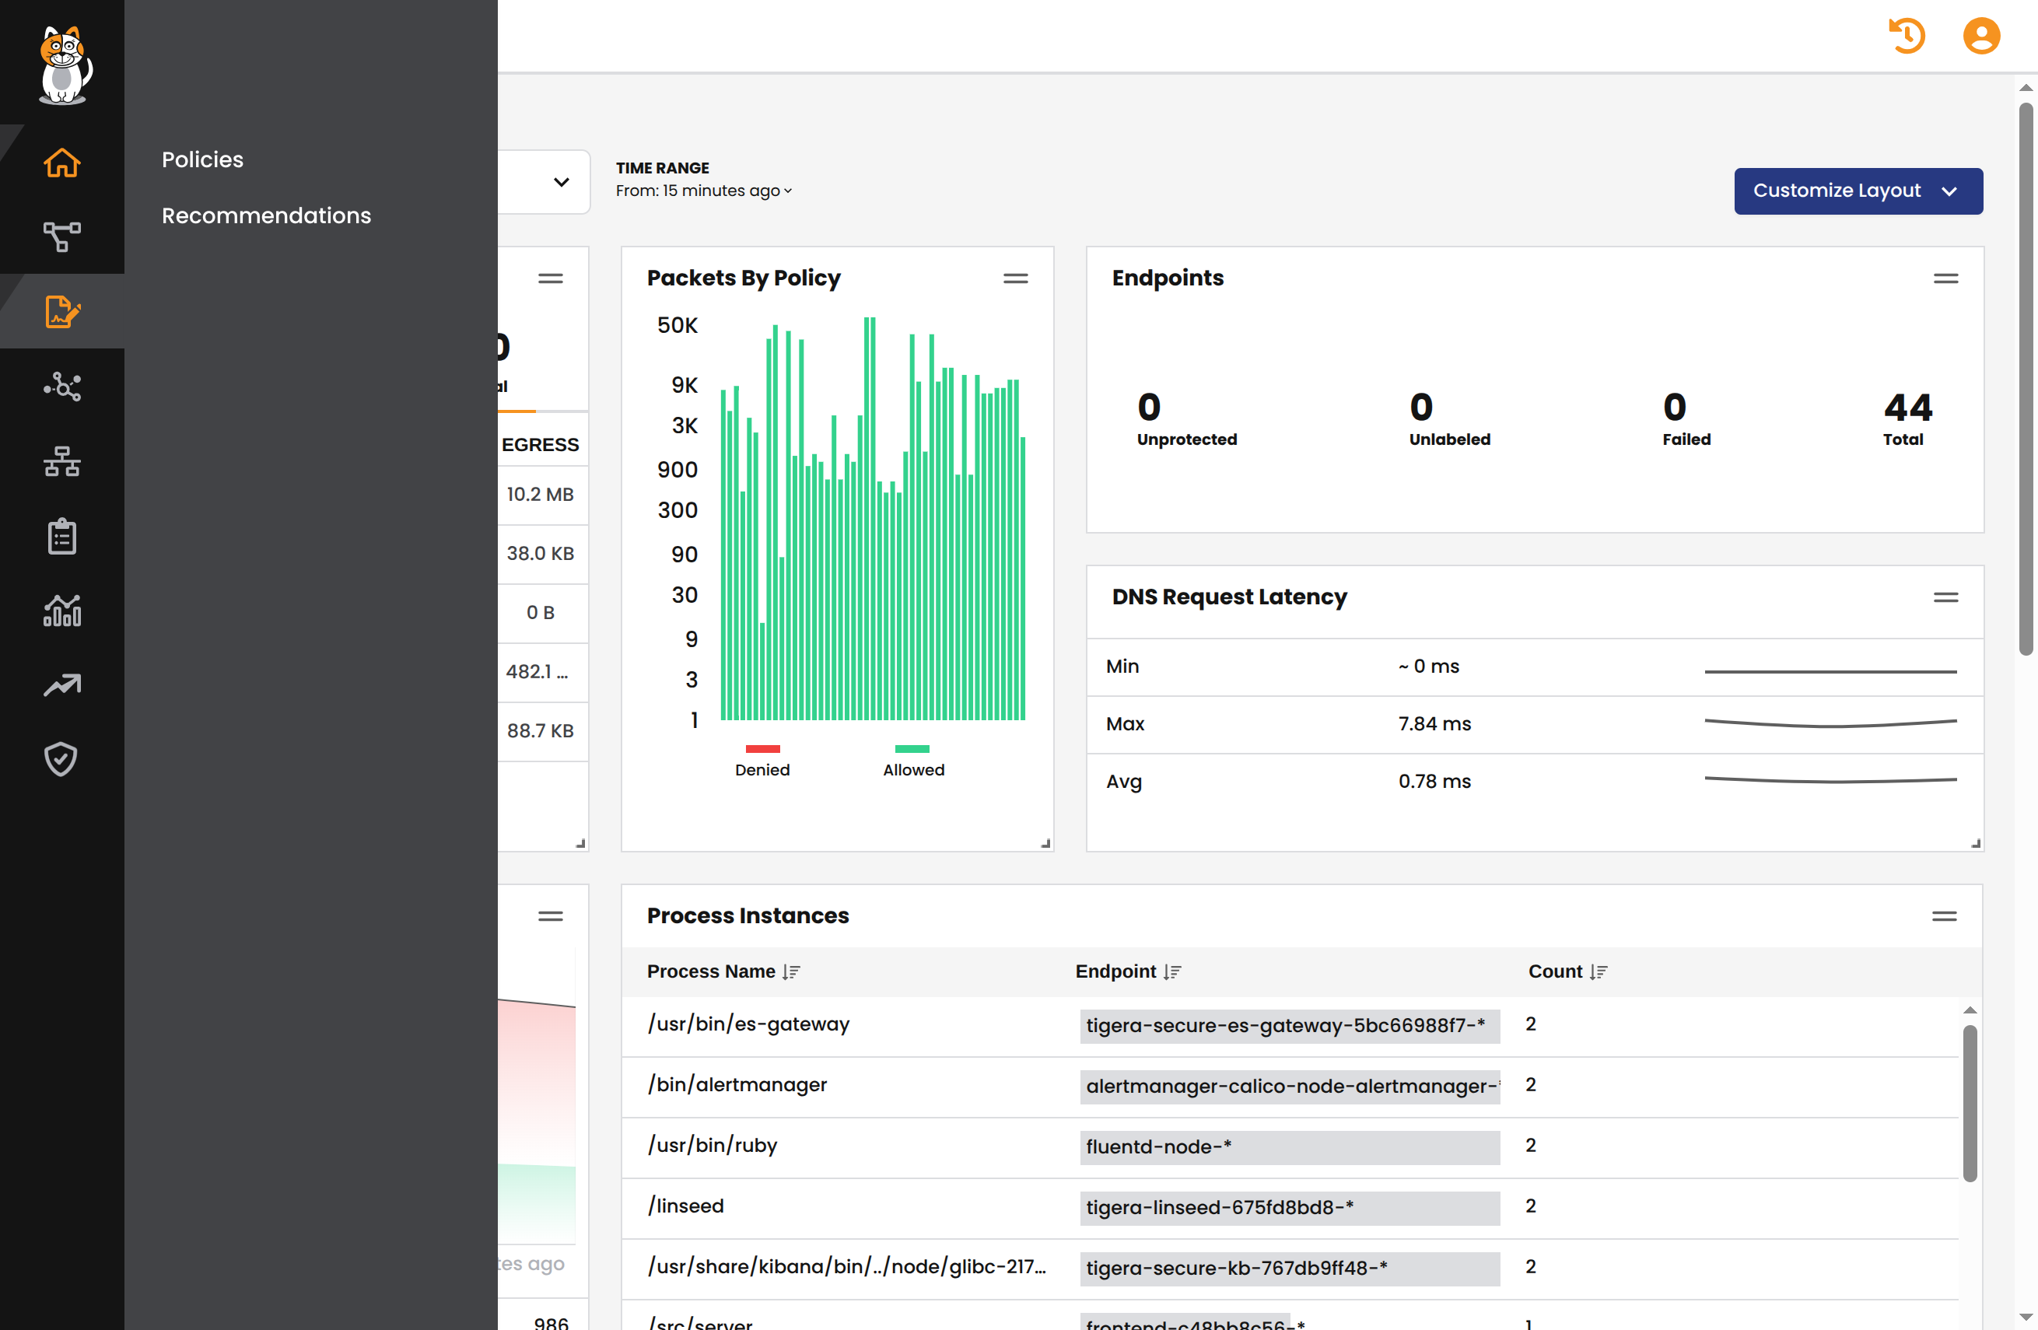The image size is (2038, 1330).
Task: Open the trending arrow logs icon
Action: pos(61,685)
